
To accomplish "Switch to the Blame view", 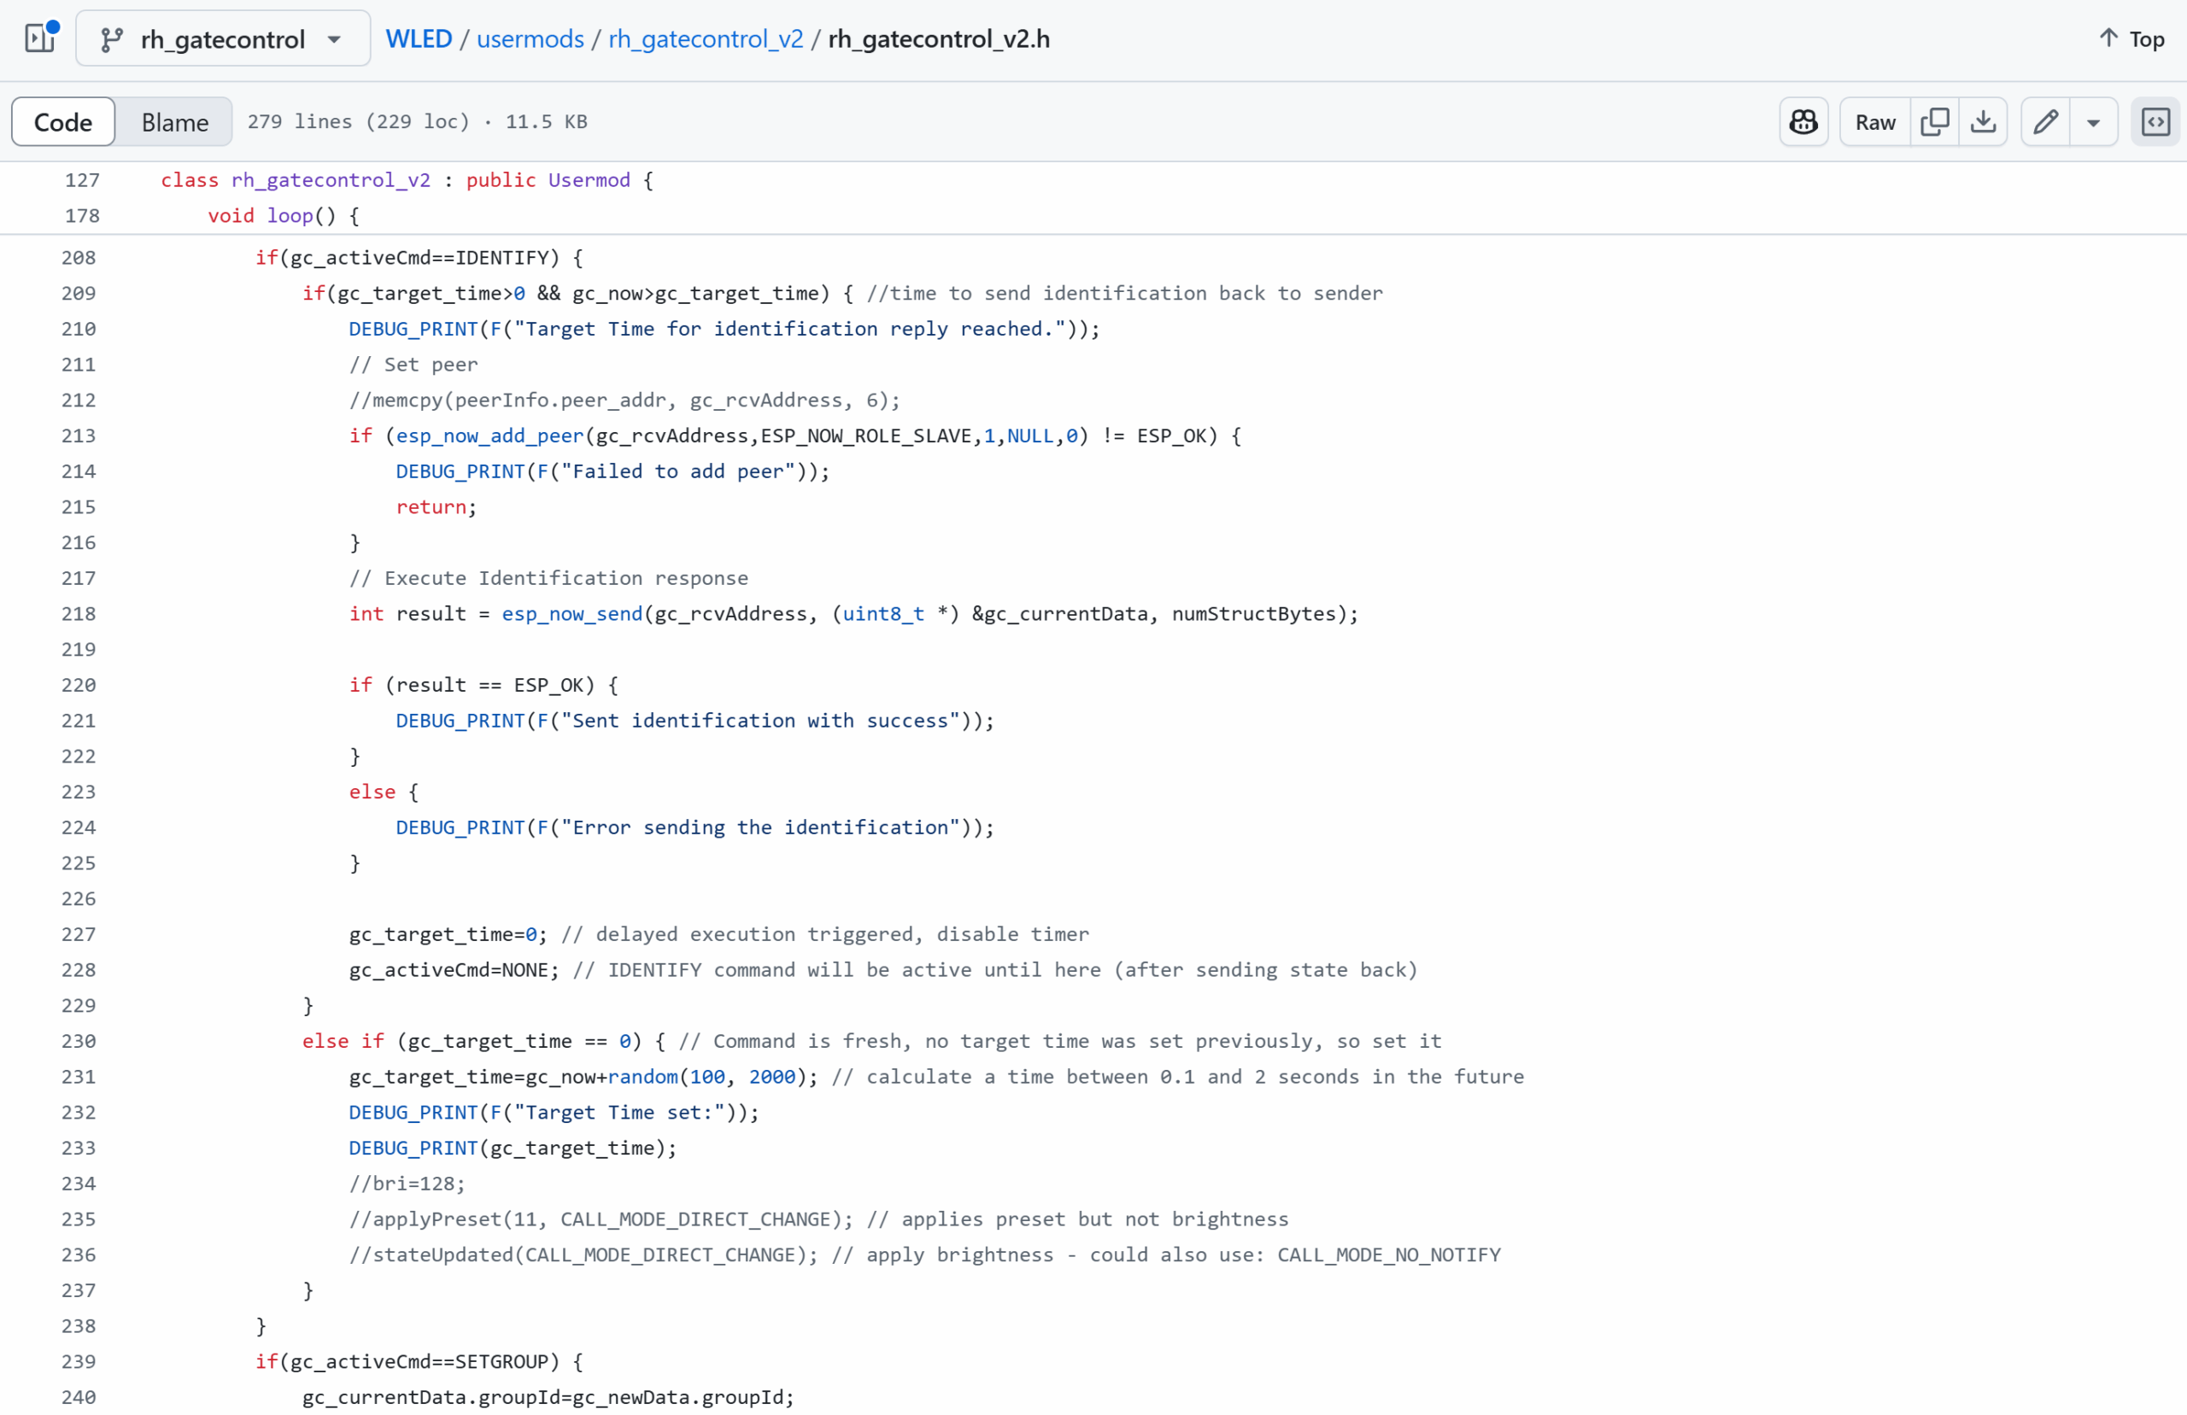I will (174, 121).
